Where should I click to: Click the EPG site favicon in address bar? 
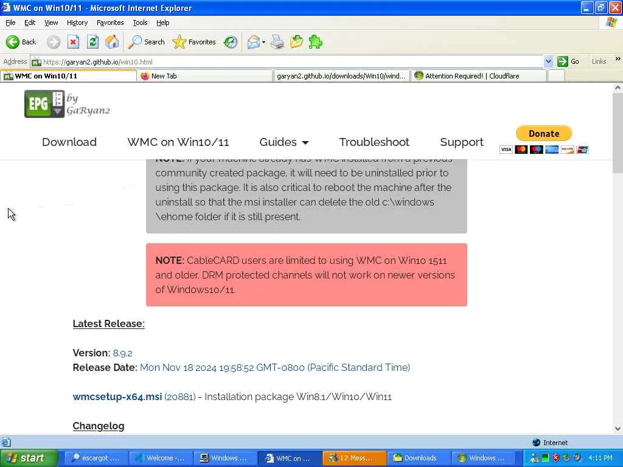click(37, 62)
